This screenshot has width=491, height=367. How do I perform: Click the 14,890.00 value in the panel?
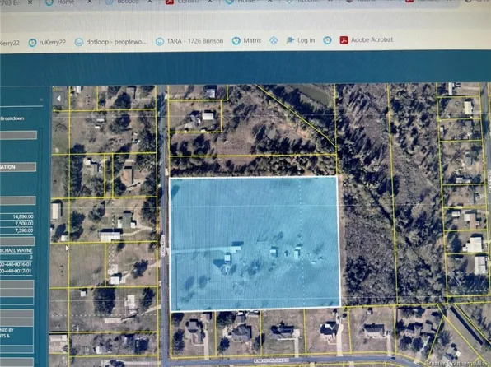pyautogui.click(x=23, y=216)
